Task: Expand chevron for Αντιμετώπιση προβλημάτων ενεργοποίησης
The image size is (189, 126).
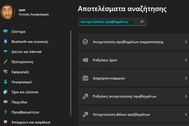Action: (x=186, y=42)
